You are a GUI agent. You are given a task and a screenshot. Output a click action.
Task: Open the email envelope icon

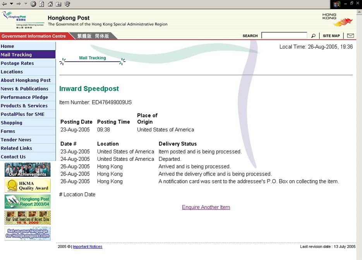(x=350, y=36)
